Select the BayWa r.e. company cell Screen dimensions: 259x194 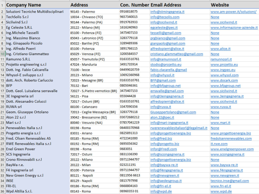(38, 165)
